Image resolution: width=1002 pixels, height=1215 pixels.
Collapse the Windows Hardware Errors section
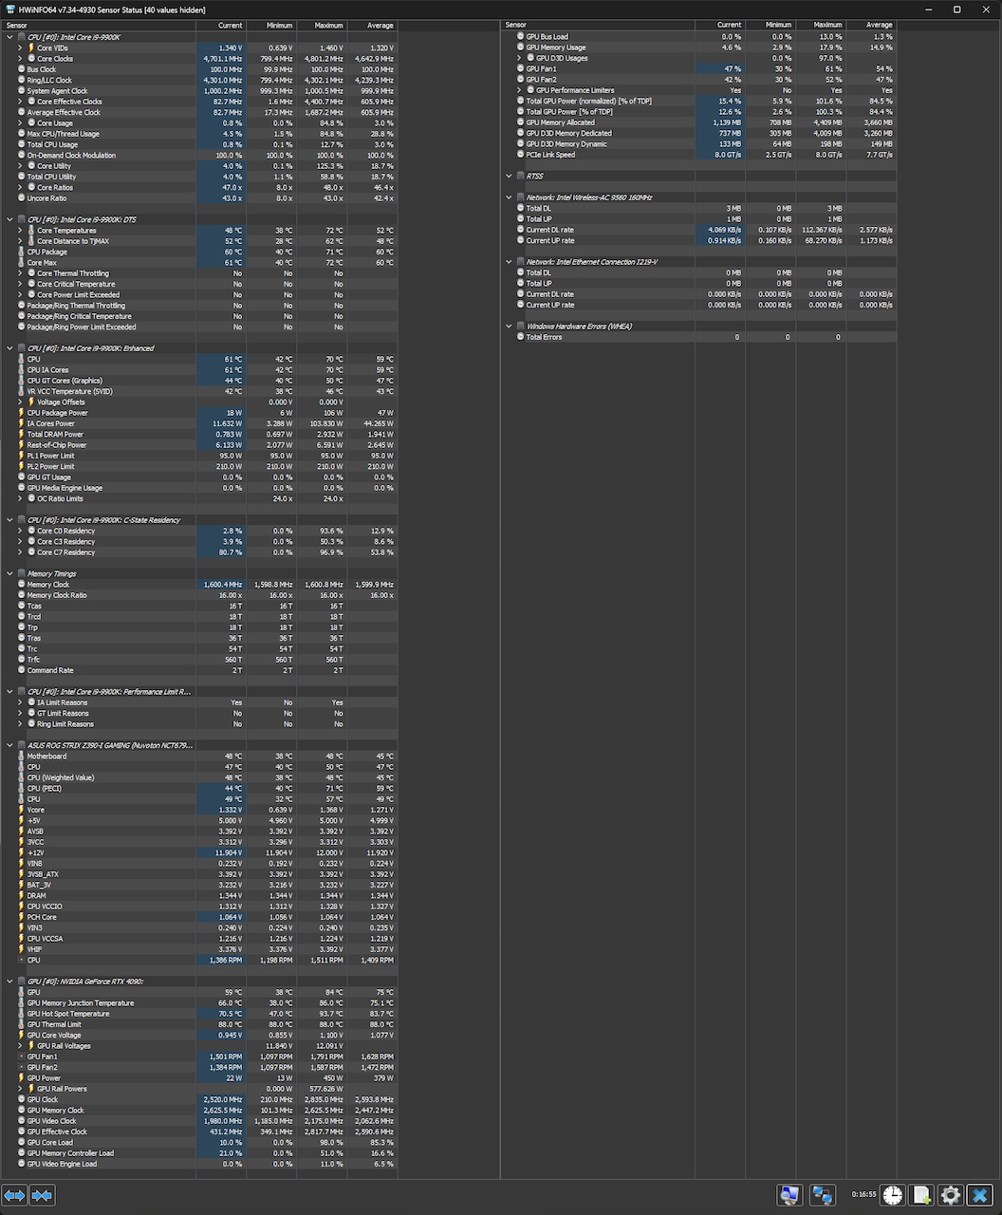[x=509, y=326]
